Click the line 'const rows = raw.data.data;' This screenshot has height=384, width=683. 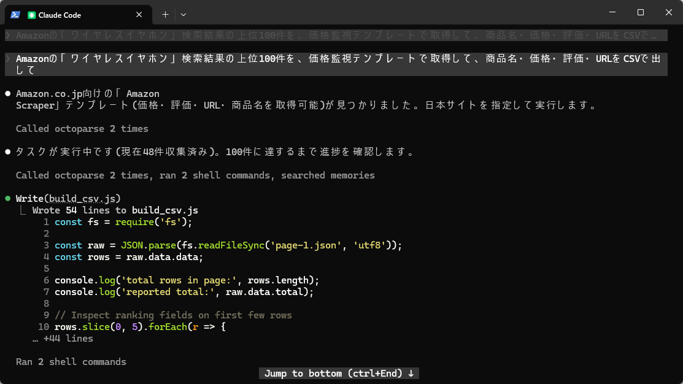[x=129, y=257]
